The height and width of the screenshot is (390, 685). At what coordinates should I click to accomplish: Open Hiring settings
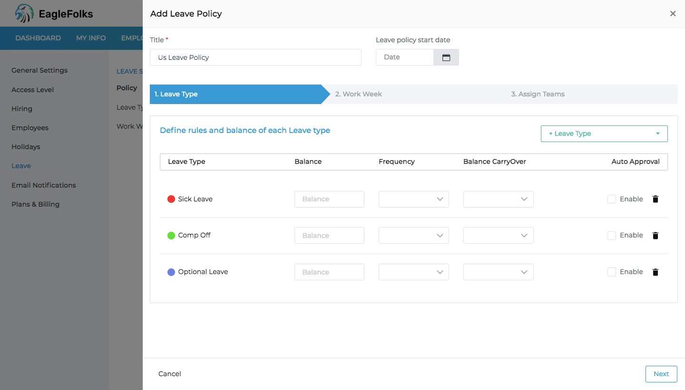[22, 109]
